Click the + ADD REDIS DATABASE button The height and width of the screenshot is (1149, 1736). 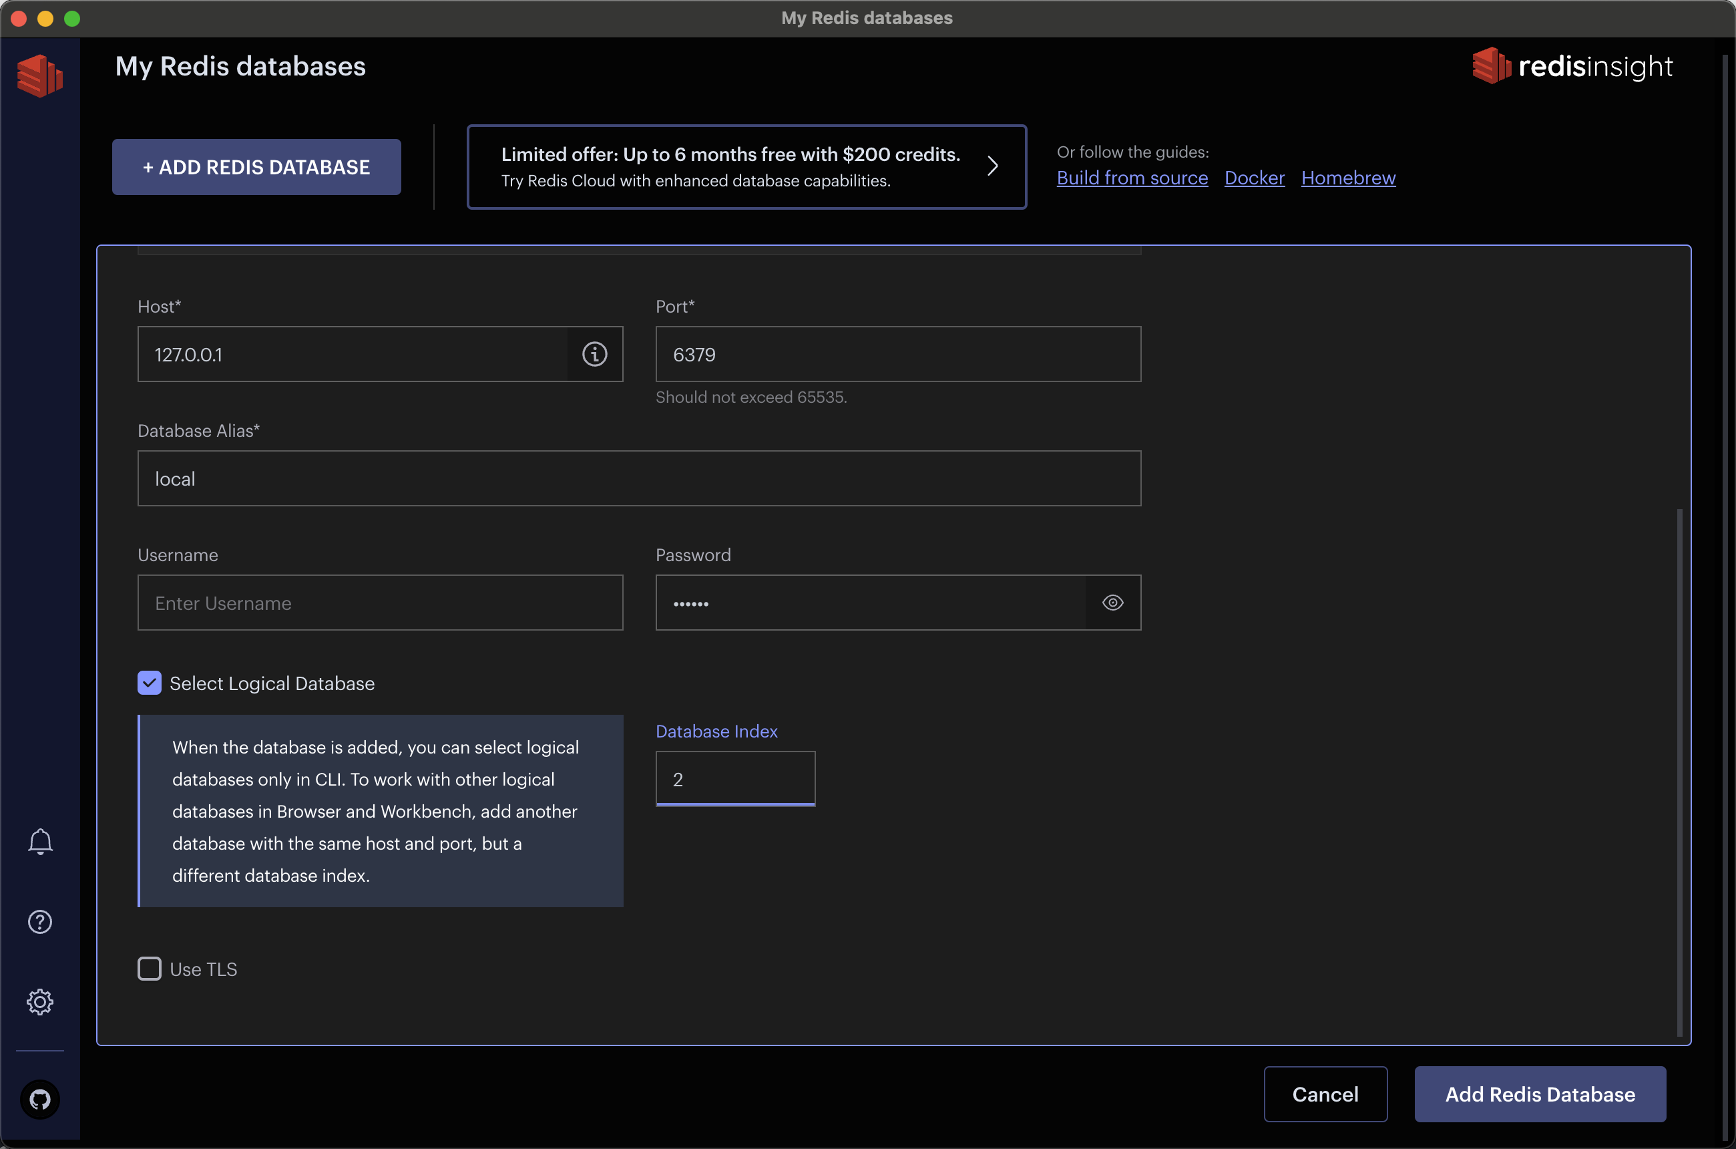point(256,167)
